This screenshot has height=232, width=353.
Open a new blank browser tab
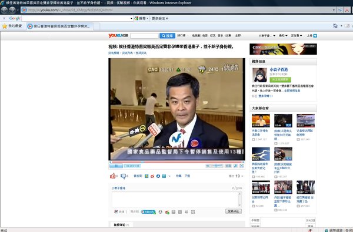pos(96,26)
